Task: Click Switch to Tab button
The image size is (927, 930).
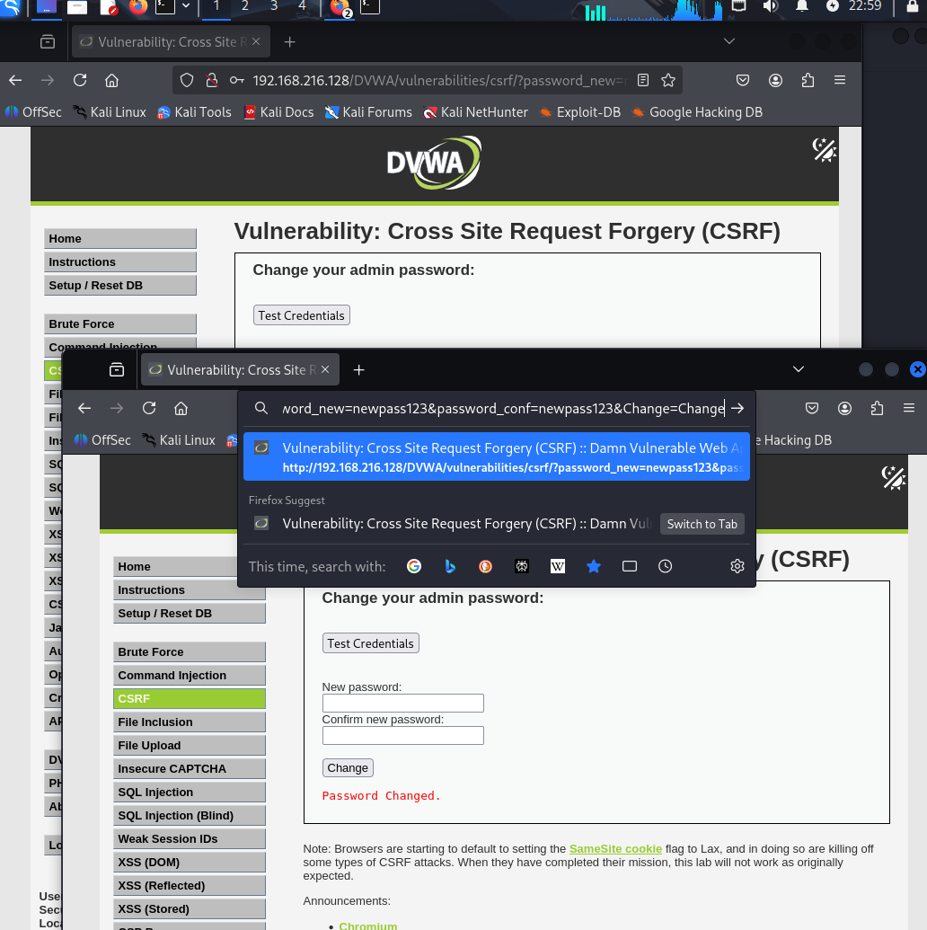Action: click(702, 525)
